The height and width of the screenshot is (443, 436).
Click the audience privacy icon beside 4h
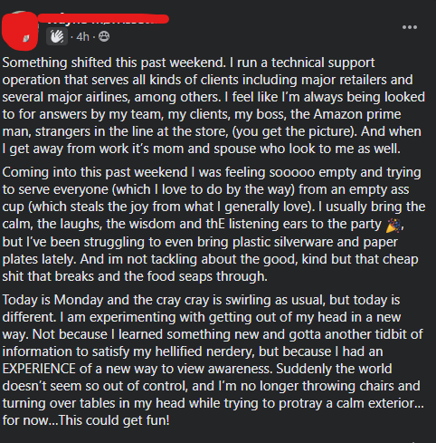[x=104, y=36]
